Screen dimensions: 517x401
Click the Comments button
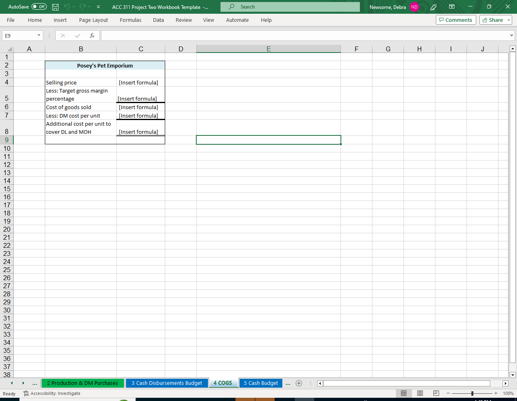456,20
